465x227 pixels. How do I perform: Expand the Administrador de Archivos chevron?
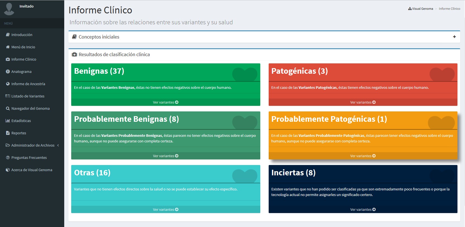pos(58,145)
